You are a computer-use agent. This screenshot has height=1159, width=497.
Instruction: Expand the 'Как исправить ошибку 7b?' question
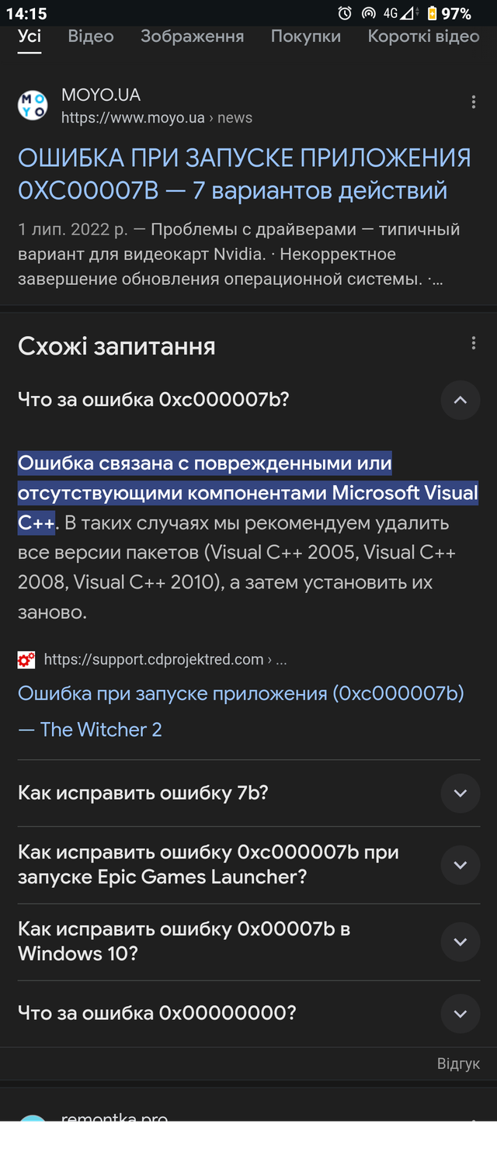[x=461, y=793]
